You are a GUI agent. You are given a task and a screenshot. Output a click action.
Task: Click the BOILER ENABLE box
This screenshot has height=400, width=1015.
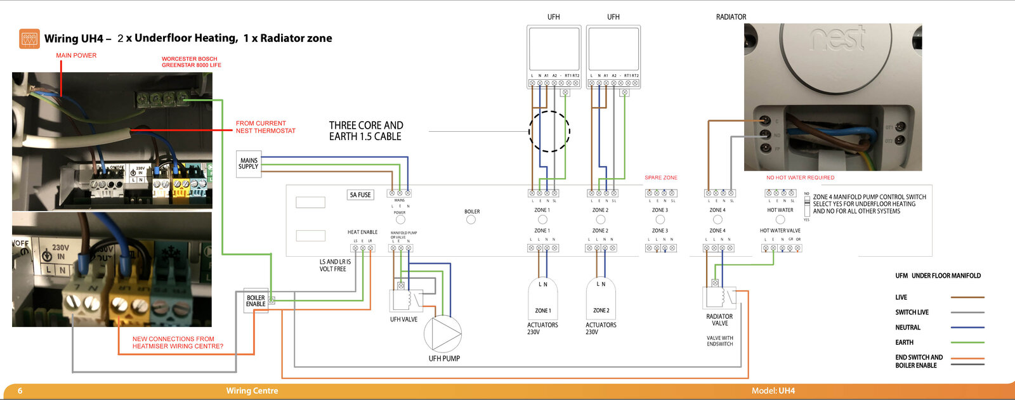click(256, 301)
